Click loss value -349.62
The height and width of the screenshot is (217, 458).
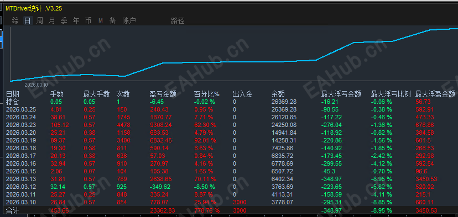[x=160, y=187]
